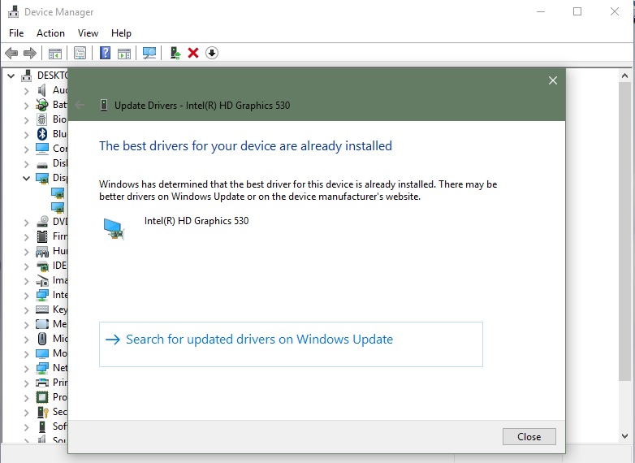Viewport: 635px width, 463px height.
Task: Click the Show/Hide console tree icon
Action: coord(55,53)
